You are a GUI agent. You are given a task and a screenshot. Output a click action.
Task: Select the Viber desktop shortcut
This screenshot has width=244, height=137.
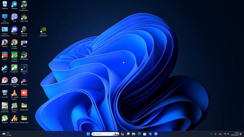coord(14,18)
